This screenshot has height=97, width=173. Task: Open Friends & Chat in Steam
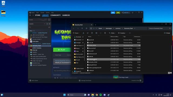tap(136, 81)
